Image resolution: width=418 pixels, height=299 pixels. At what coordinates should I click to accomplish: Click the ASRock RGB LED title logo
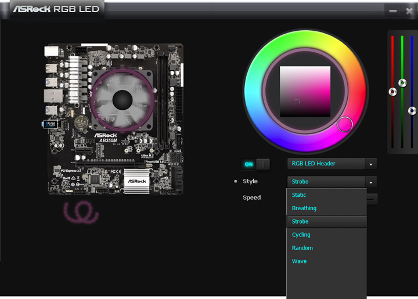coord(56,9)
